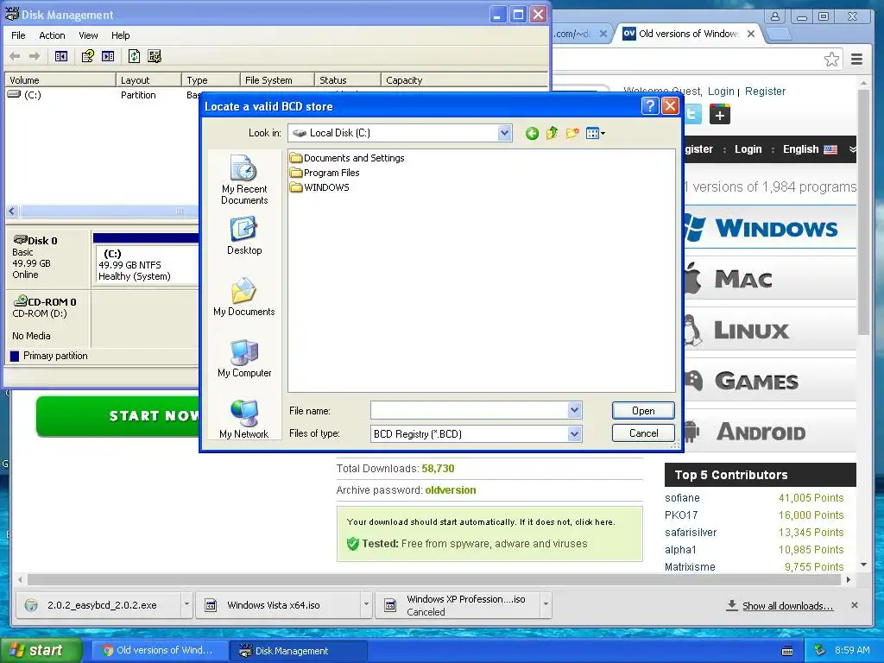884x663 pixels.
Task: Open File menu in Disk Management
Action: 18,35
